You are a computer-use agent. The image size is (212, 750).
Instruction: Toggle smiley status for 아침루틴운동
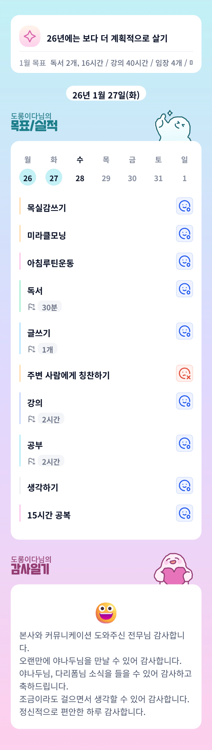click(x=184, y=261)
